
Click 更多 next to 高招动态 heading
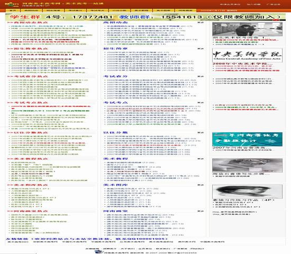pyautogui.click(x=201, y=22)
